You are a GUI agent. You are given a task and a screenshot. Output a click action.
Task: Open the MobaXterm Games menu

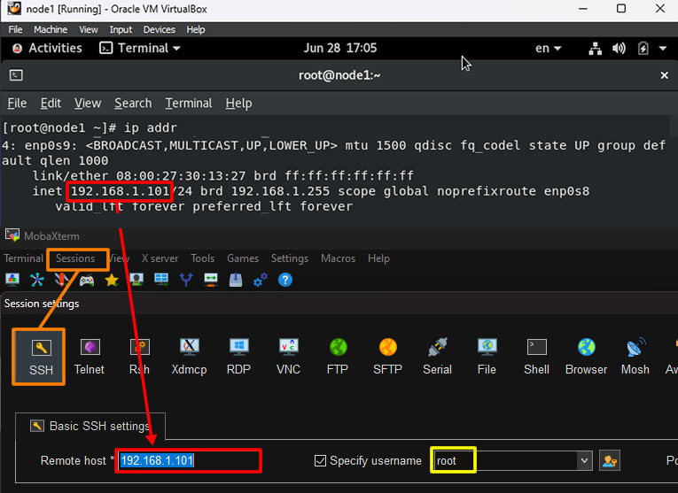click(x=243, y=258)
